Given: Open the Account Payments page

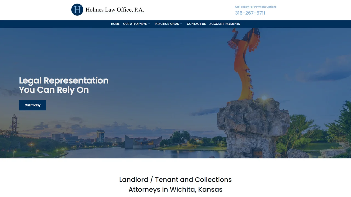Looking at the screenshot, I should click(225, 24).
